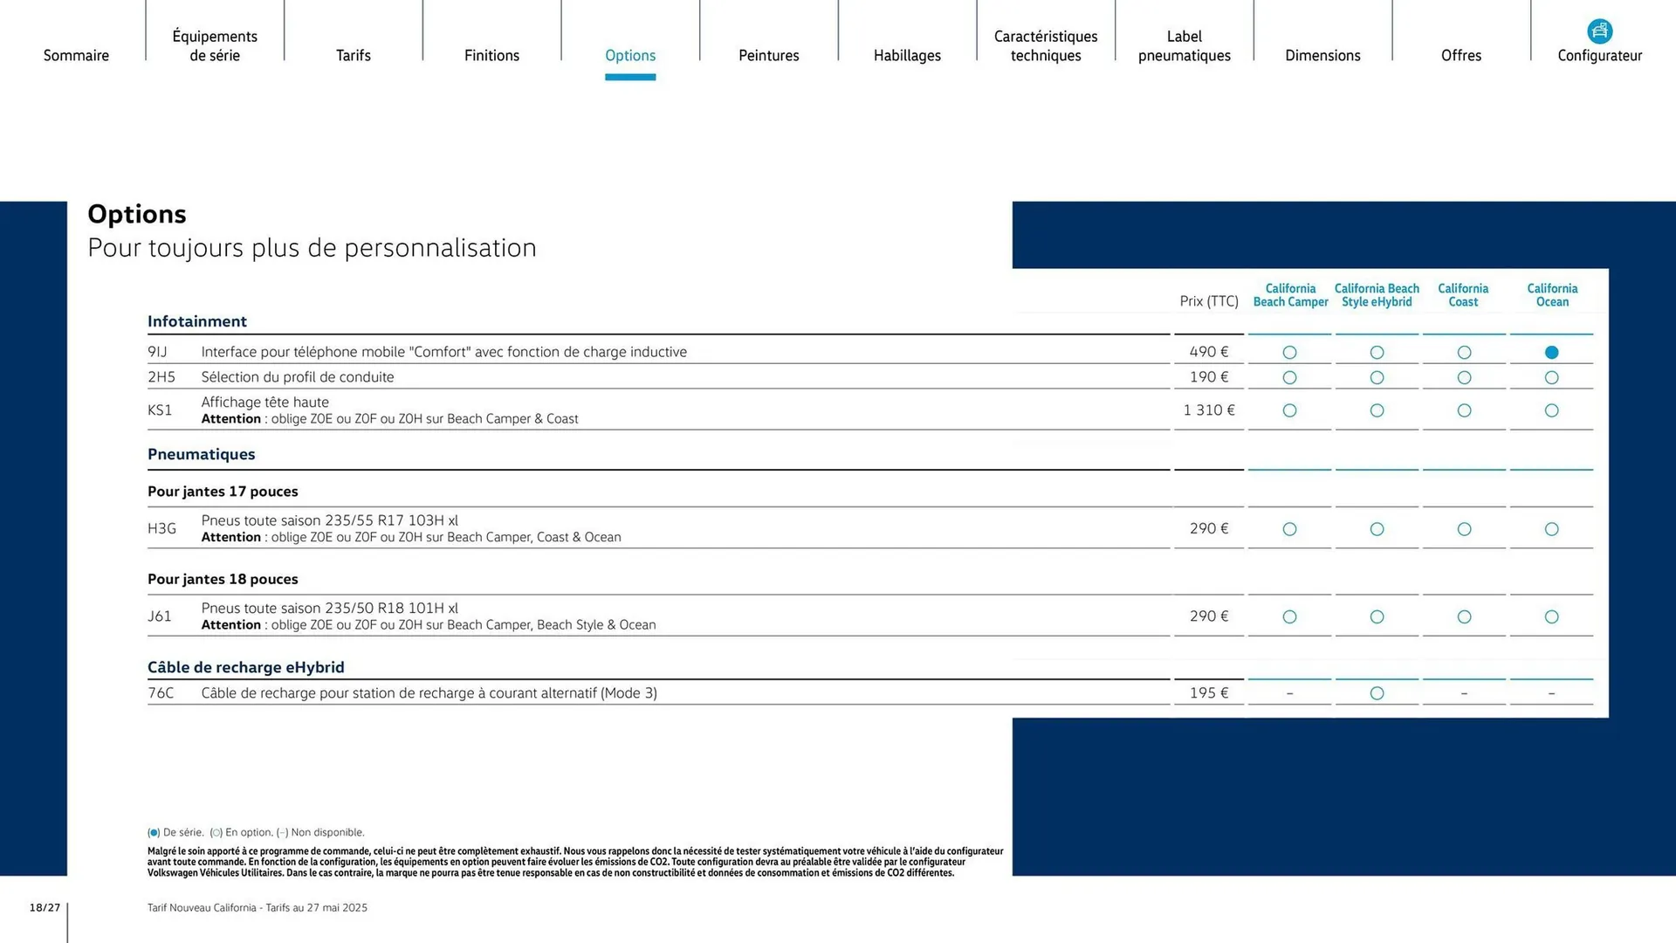Expand the Infotainment section
1676x943 pixels.
pos(197,321)
